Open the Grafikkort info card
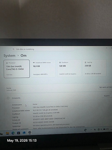This screenshot has width=112, height=150. click(x=69, y=68)
